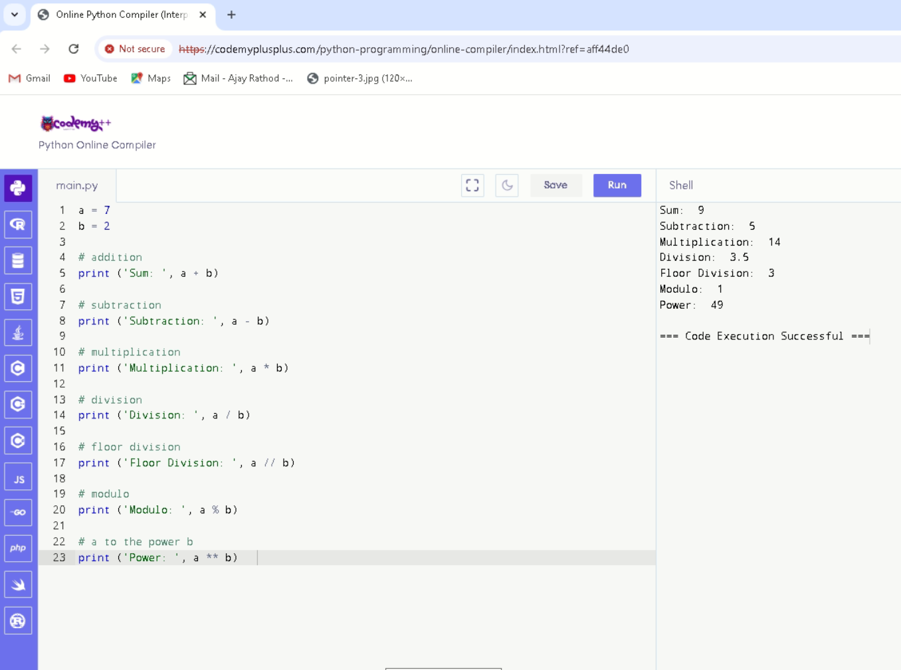Toggle dark mode with the moon icon
The width and height of the screenshot is (901, 670).
[x=507, y=185]
